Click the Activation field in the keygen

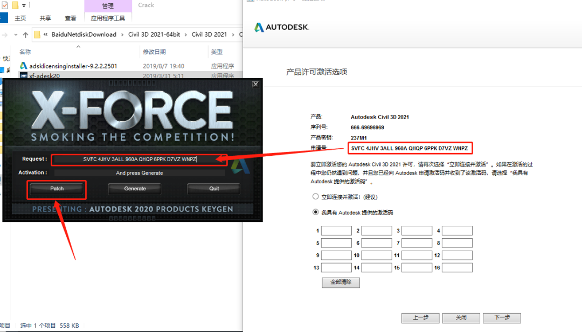click(x=139, y=173)
